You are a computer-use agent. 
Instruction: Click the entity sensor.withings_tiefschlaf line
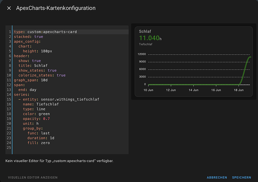[x=59, y=99]
